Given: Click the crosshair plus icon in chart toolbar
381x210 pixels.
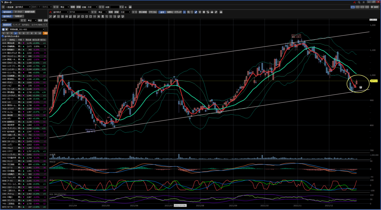Looking at the screenshot, I should pos(184,12).
